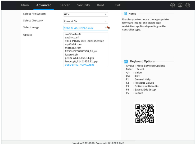
Task: Click the Enter Select entry
Action: pos(135,69)
